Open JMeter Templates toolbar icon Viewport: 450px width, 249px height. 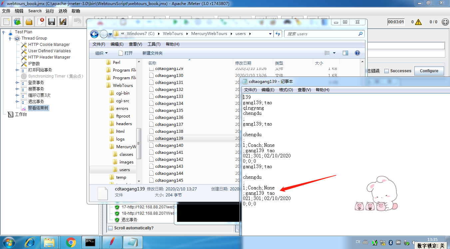pyautogui.click(x=18, y=22)
